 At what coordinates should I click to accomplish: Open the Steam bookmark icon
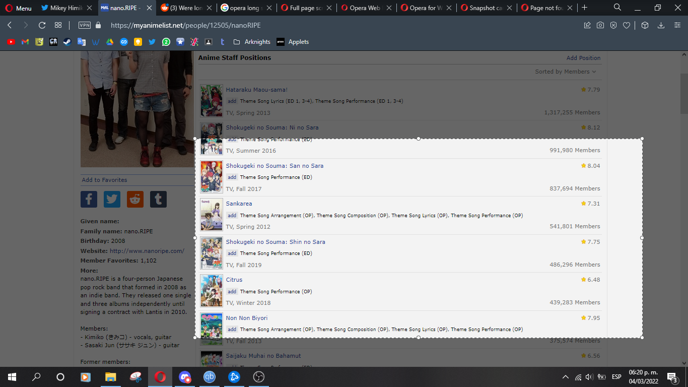pos(67,42)
